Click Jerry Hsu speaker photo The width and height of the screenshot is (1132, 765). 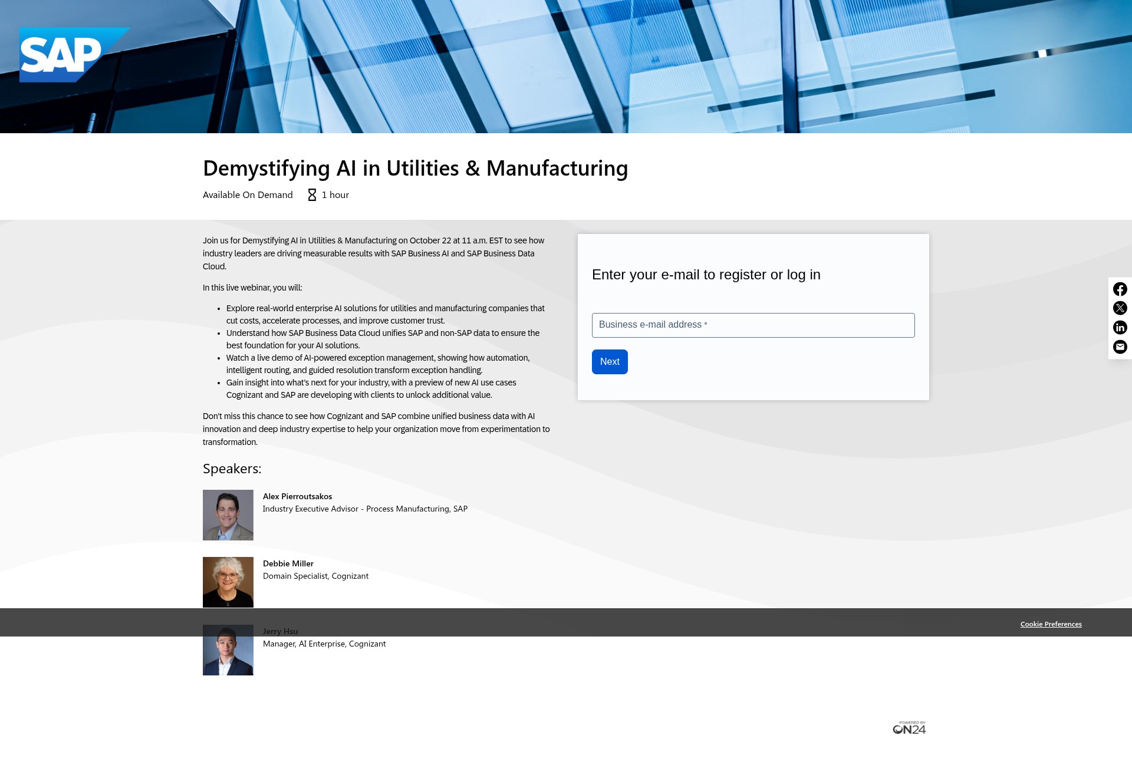click(228, 650)
